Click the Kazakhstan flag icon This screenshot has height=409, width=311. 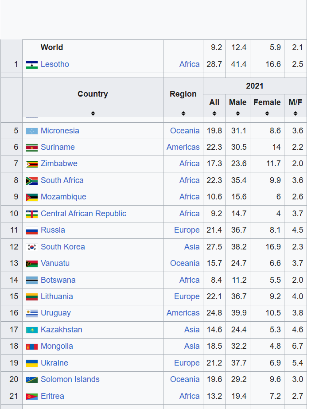pos(31,330)
